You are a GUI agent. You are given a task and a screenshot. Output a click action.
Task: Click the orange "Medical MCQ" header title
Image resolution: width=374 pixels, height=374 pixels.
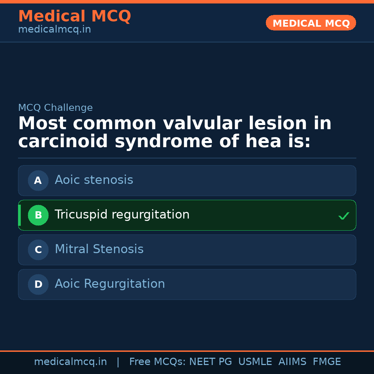coord(74,16)
